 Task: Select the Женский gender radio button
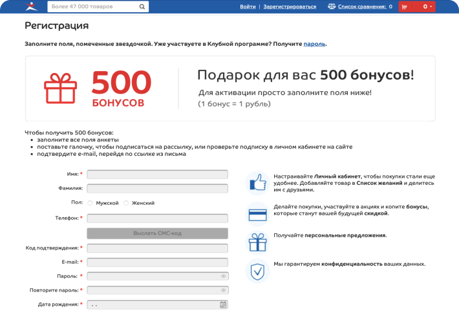126,203
